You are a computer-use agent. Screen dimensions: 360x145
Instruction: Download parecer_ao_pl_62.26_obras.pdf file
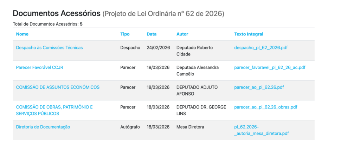pos(266,107)
